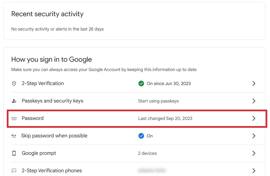Image resolution: width=270 pixels, height=176 pixels.
Task: Click the 2-Step Verification shield icon
Action: [x=14, y=83]
